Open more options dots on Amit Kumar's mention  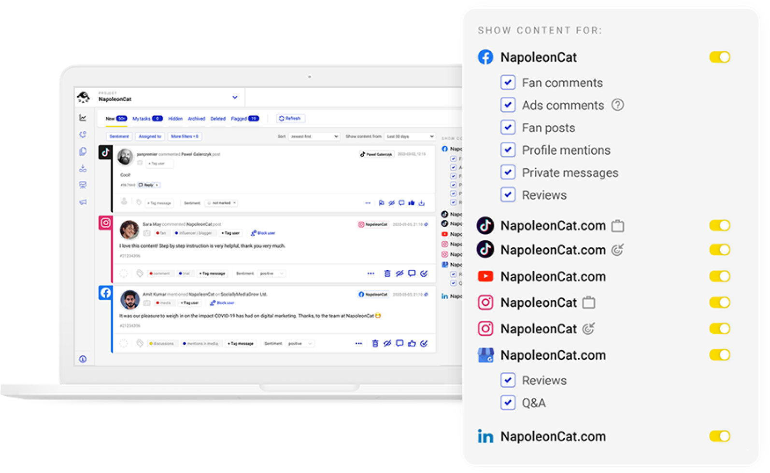click(x=358, y=343)
